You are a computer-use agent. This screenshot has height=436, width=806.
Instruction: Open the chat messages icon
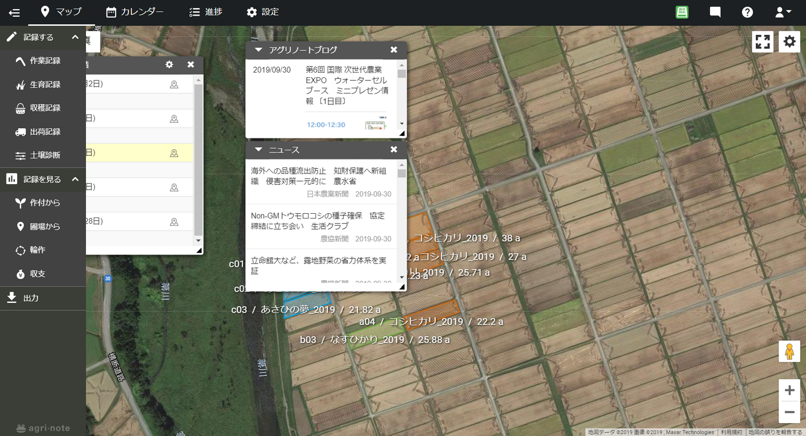[x=715, y=12]
